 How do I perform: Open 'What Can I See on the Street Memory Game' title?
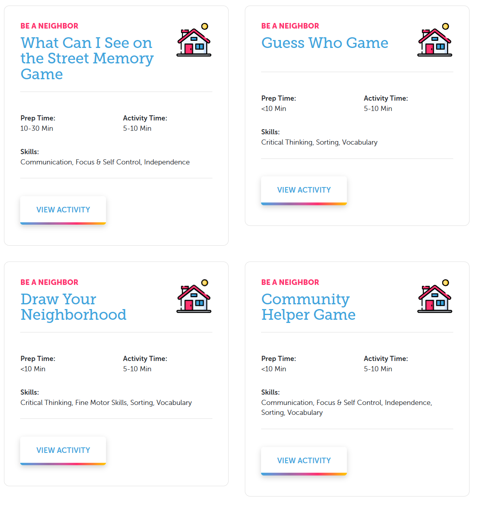coord(87,58)
